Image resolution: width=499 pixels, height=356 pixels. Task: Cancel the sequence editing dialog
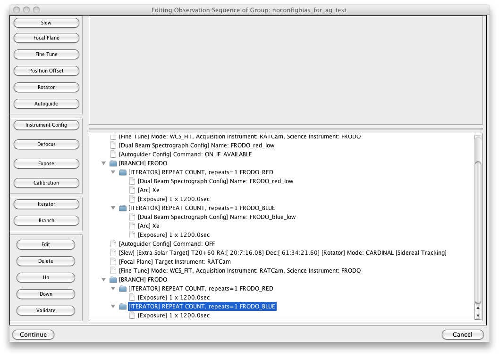[463, 334]
